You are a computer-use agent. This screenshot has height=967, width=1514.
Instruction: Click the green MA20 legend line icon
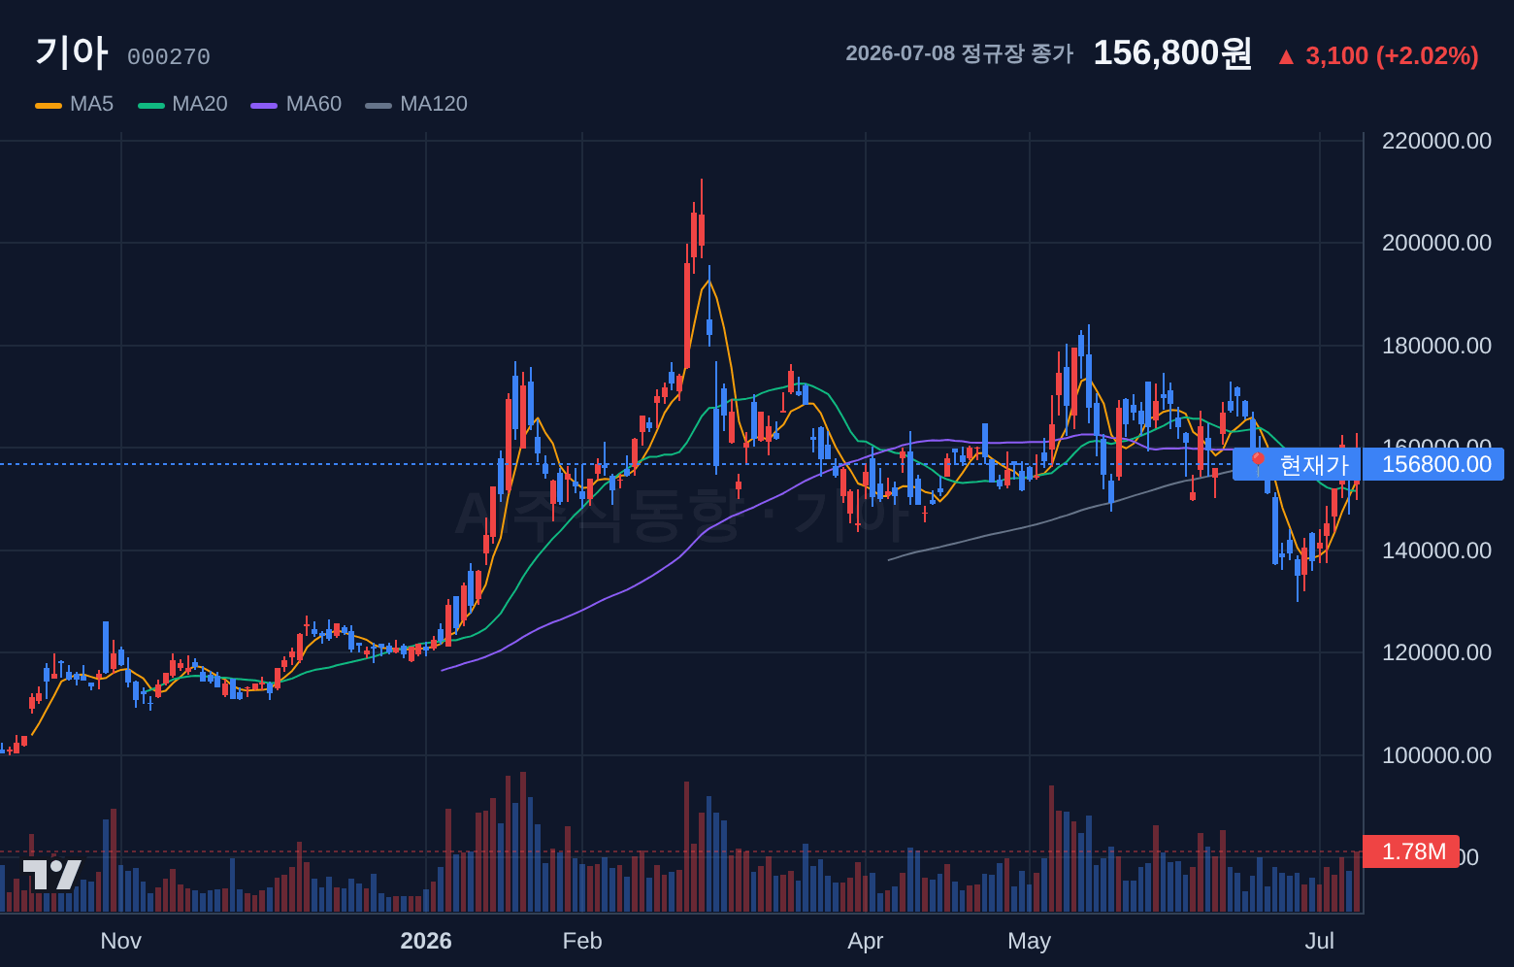(151, 105)
